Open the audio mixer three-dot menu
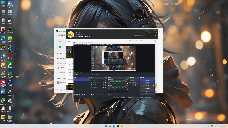Viewport: 228px width, 128px height. [111, 94]
